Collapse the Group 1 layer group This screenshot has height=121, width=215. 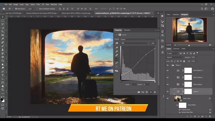[x=171, y=65]
